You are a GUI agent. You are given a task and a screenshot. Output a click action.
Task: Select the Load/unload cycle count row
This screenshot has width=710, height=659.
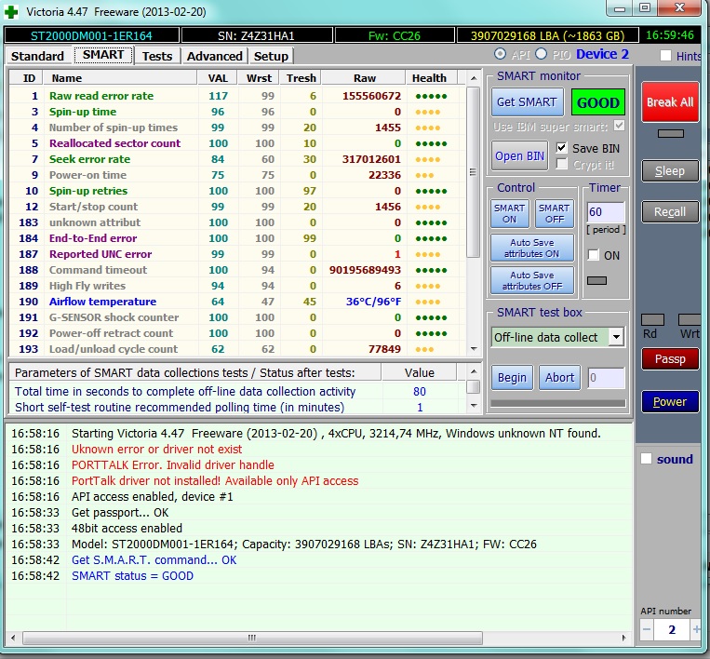pyautogui.click(x=237, y=349)
